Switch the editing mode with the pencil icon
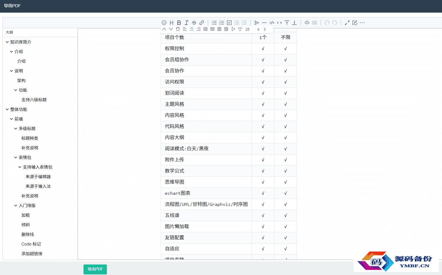442x275 pixels. (355, 23)
